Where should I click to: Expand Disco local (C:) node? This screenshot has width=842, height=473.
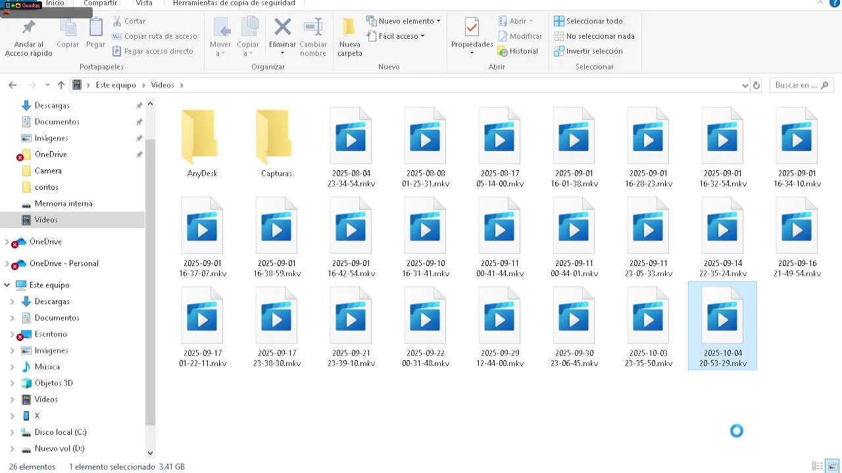(12, 432)
